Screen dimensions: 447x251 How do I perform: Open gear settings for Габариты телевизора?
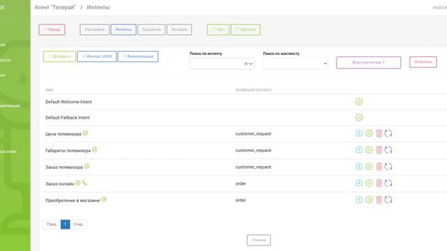pyautogui.click(x=369, y=150)
